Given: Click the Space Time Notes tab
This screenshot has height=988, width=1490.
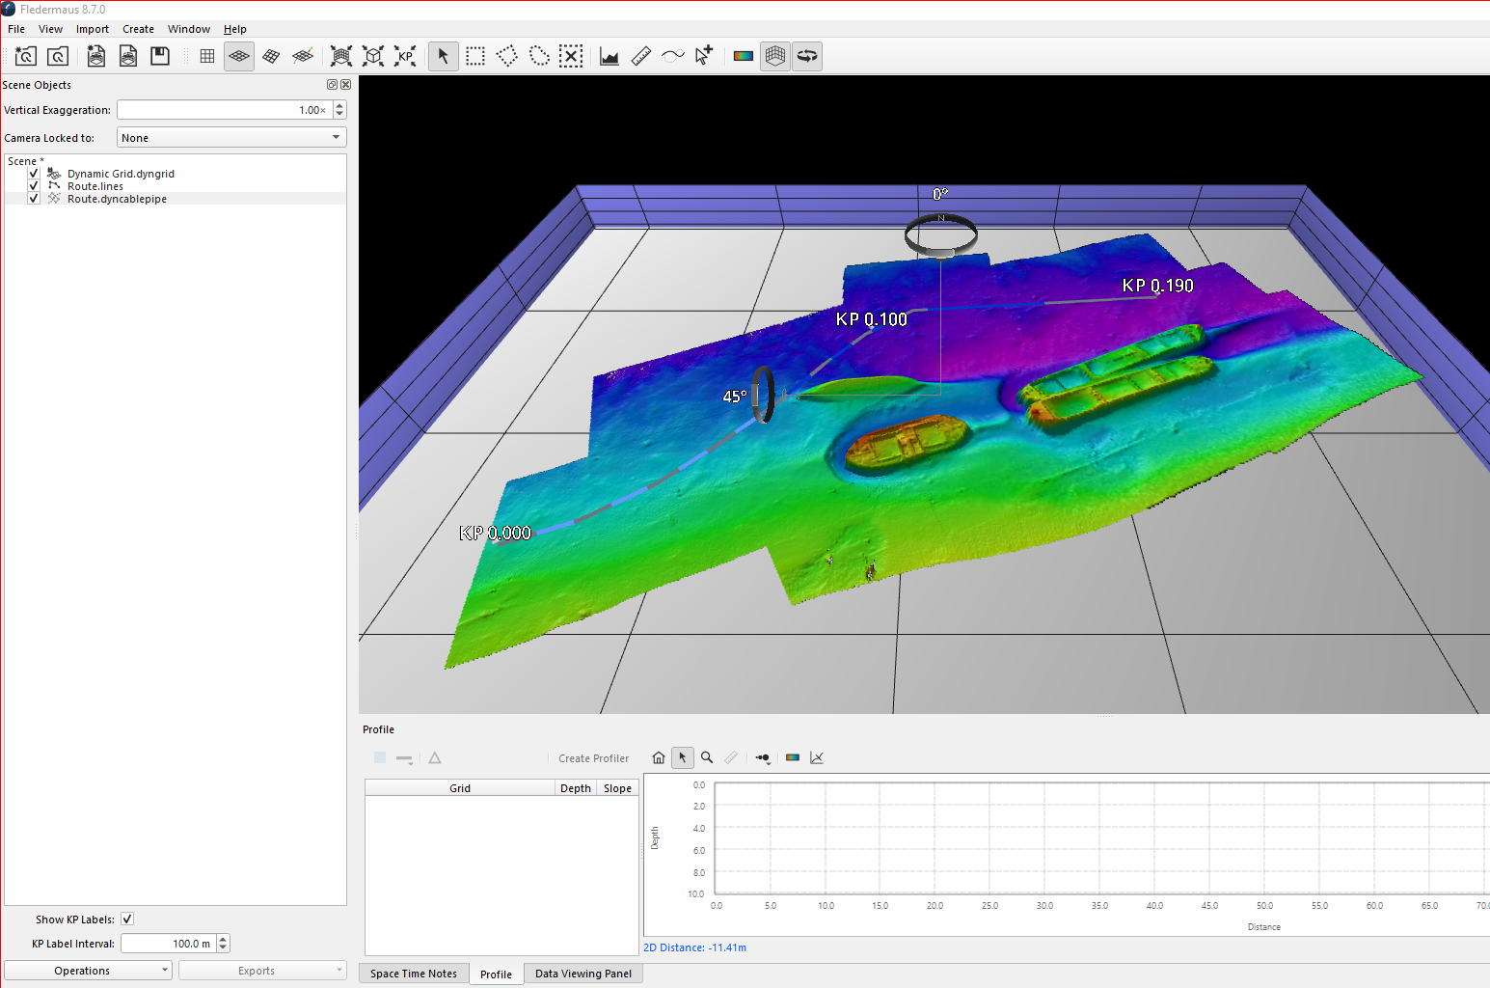Looking at the screenshot, I should pyautogui.click(x=414, y=974).
